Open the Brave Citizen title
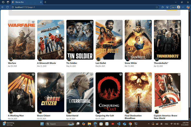Image resolution: width=191 pixels, height=127 pixels. coord(44,116)
